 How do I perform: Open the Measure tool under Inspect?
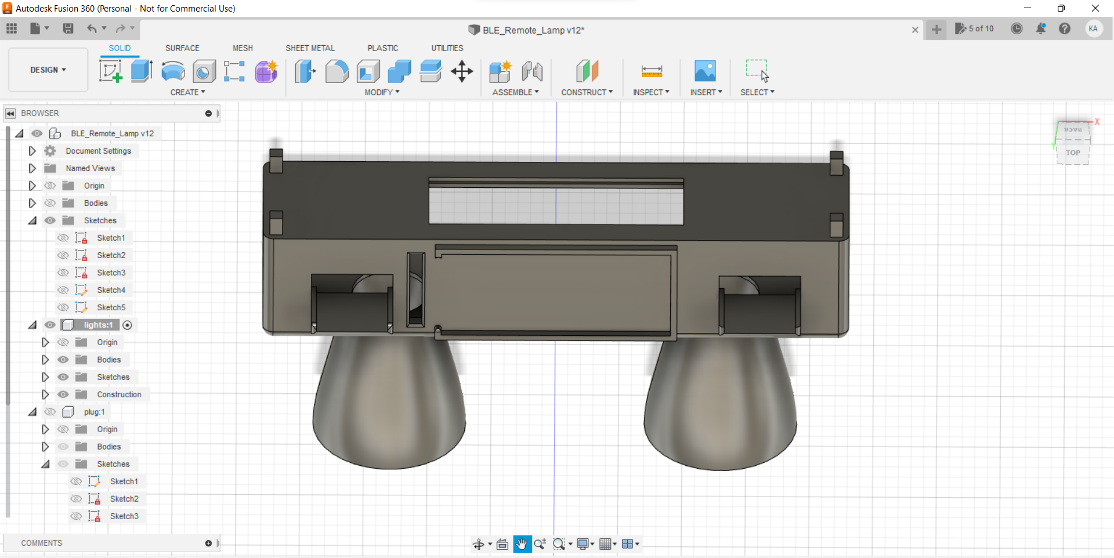coord(651,71)
